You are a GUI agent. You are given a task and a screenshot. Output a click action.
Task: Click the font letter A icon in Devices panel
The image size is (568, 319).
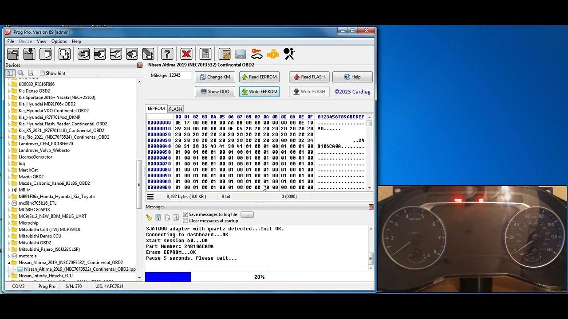31,73
